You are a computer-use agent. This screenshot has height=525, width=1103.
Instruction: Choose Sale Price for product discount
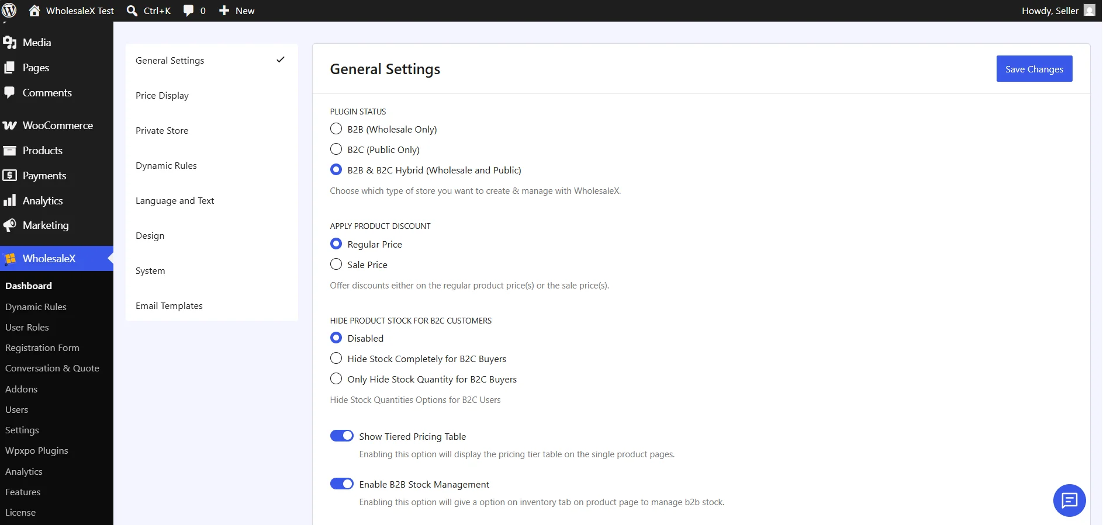[x=336, y=265]
